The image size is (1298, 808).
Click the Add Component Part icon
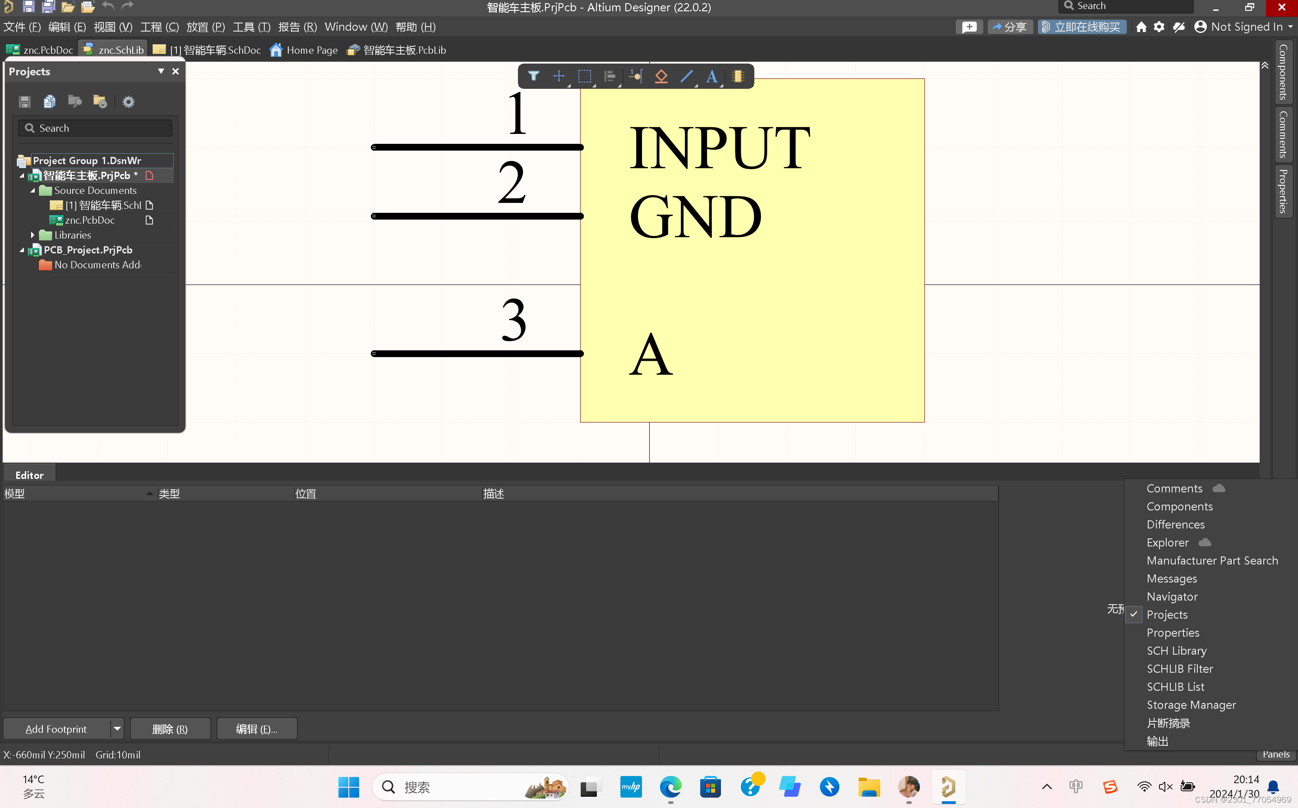(738, 76)
